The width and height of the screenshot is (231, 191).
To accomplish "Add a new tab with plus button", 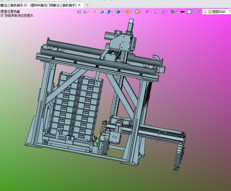I will [x=88, y=5].
